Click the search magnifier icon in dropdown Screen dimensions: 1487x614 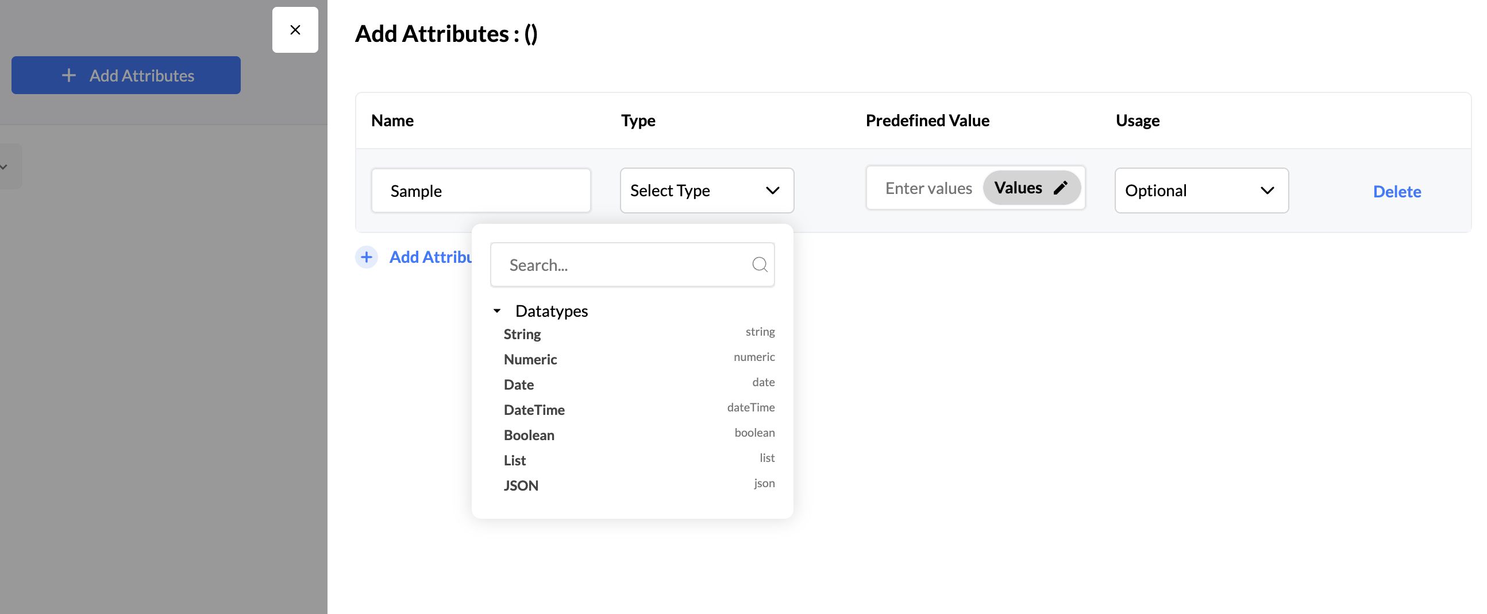[x=760, y=265]
